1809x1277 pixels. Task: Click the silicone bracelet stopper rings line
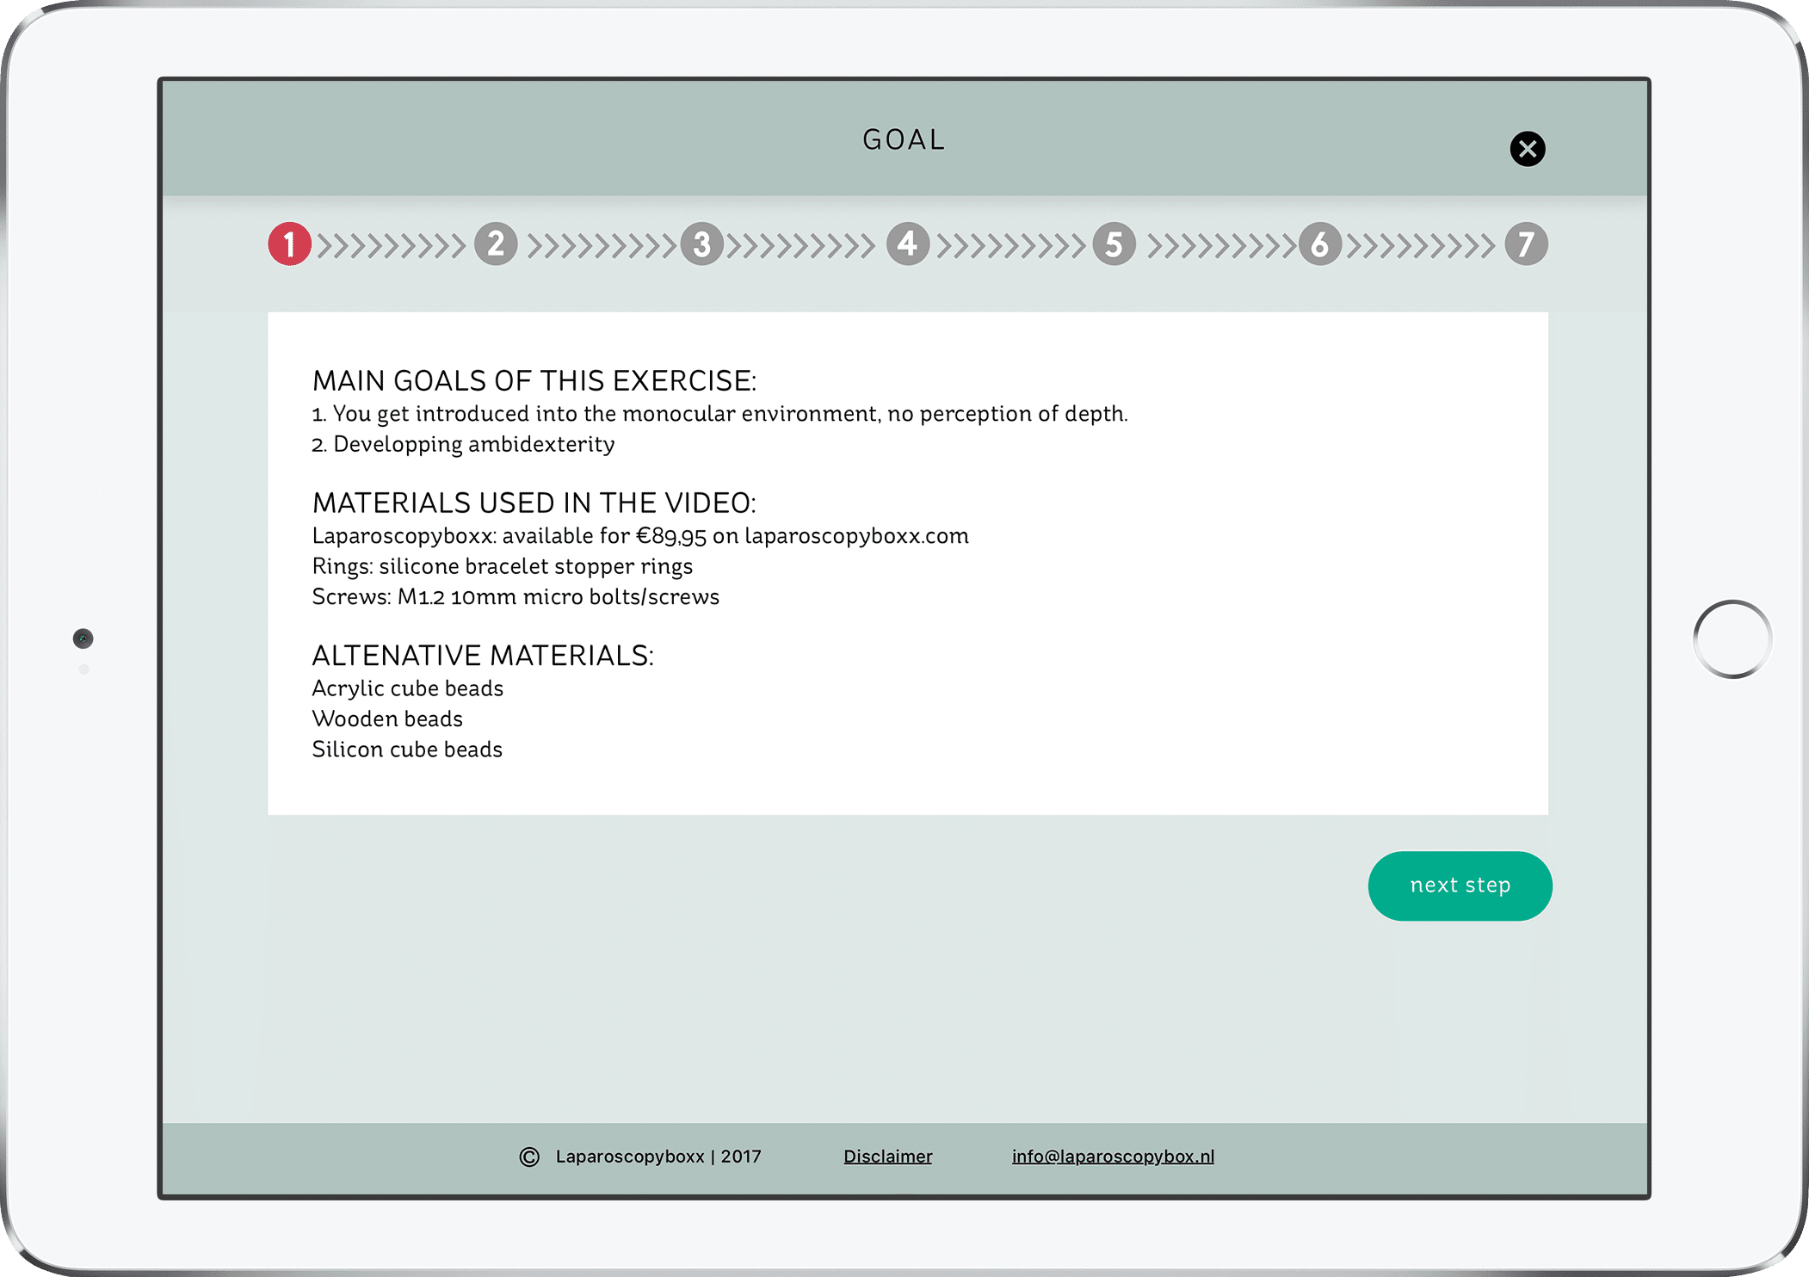coord(503,566)
